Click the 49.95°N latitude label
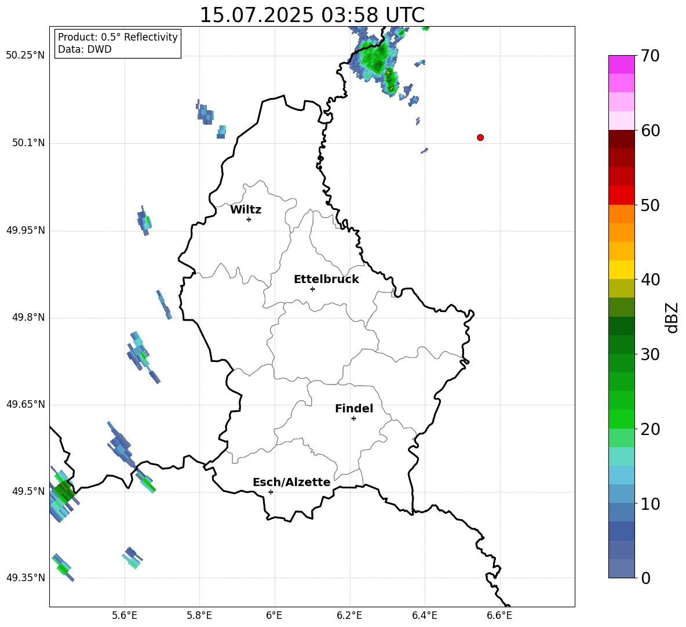 25,230
